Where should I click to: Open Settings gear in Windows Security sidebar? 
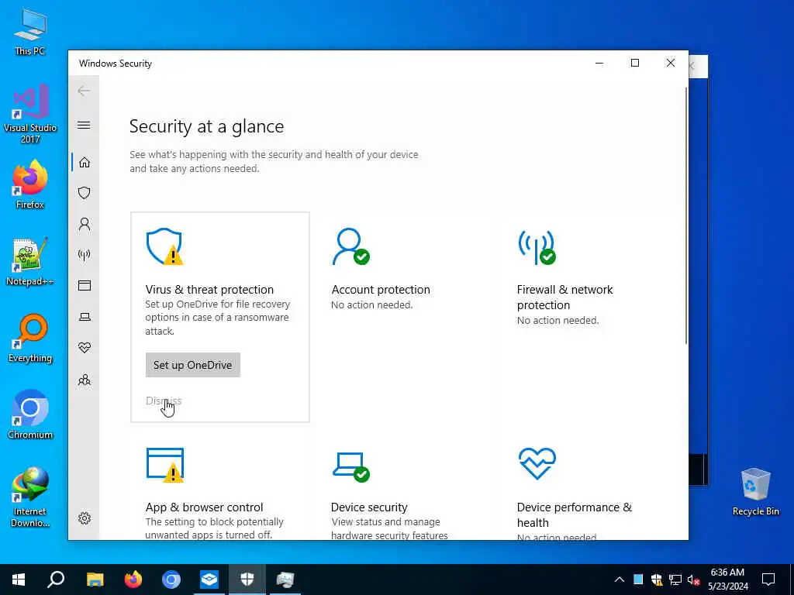coord(84,518)
